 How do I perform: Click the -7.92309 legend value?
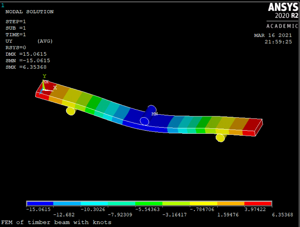[x=120, y=215]
